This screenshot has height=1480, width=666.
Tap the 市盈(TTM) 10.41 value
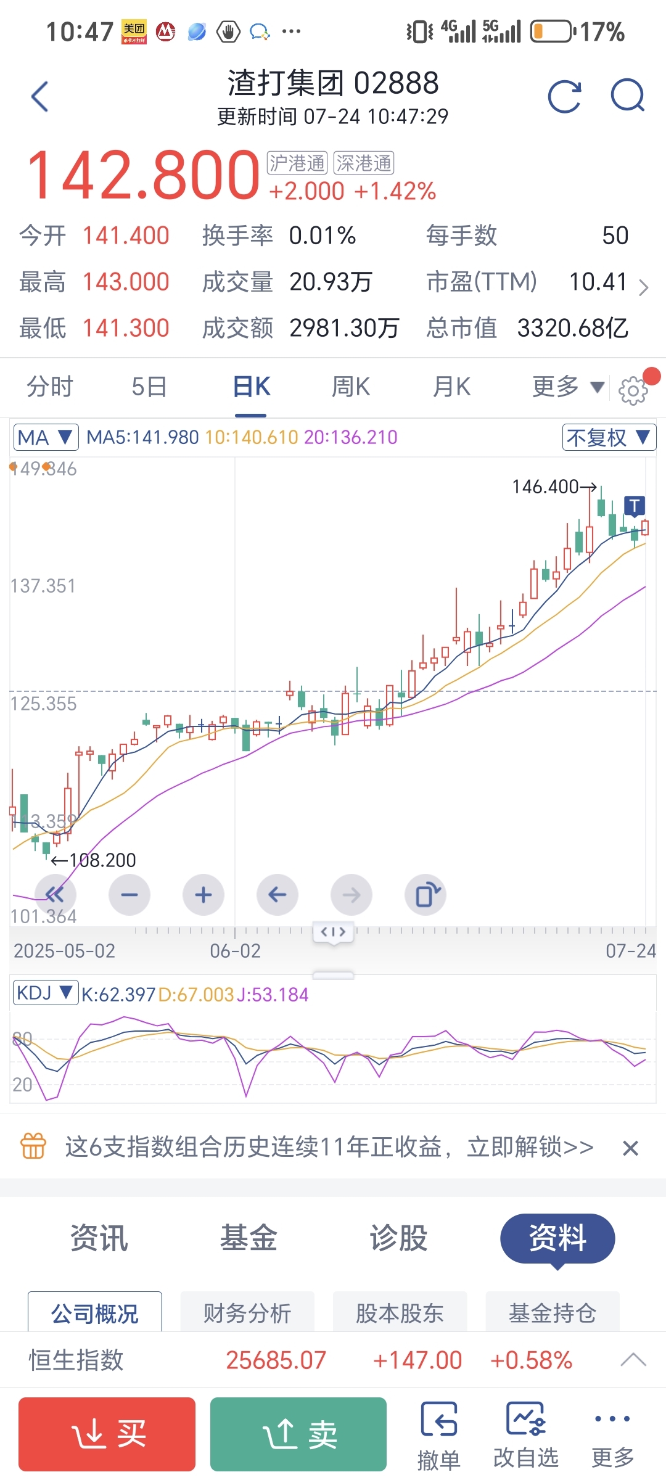(x=598, y=282)
